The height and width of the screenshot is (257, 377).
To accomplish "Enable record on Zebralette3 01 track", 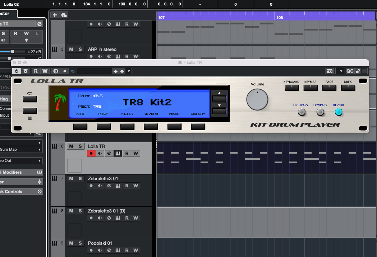I will click(91, 186).
